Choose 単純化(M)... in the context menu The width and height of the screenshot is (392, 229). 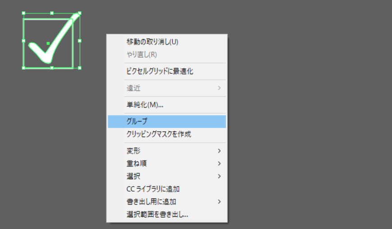click(167, 105)
